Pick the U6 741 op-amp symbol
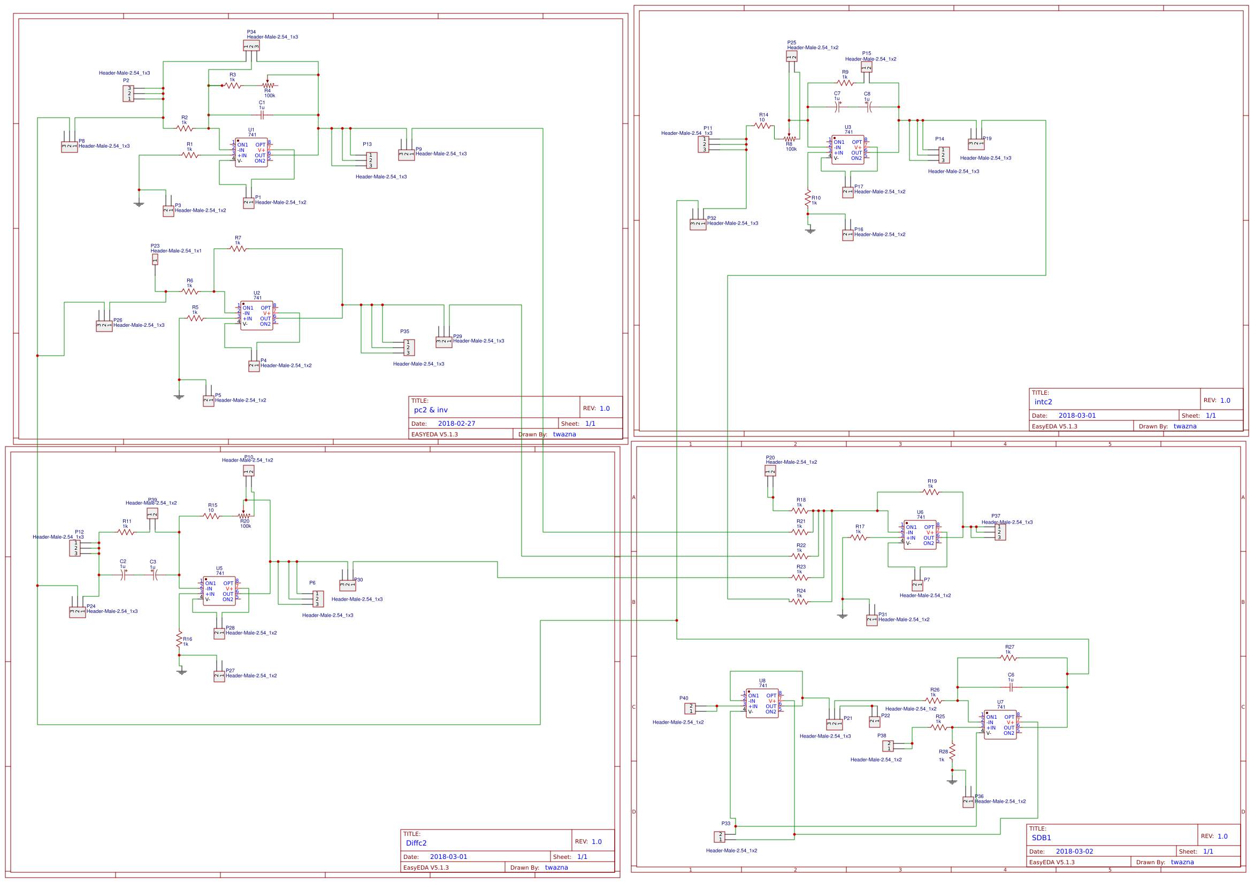Image resolution: width=1254 pixels, height=883 pixels. (920, 535)
